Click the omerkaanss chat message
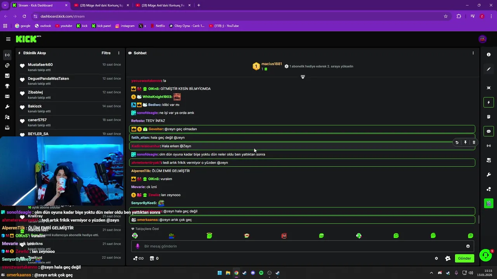The width and height of the screenshot is (497, 279). (x=302, y=220)
